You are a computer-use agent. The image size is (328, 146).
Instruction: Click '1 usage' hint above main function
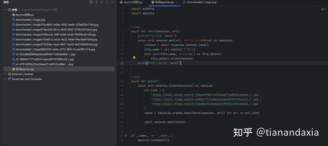(x=136, y=77)
